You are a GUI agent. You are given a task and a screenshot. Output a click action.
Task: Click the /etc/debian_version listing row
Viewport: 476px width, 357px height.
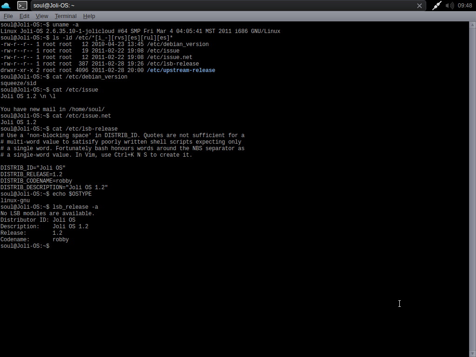tap(105, 44)
